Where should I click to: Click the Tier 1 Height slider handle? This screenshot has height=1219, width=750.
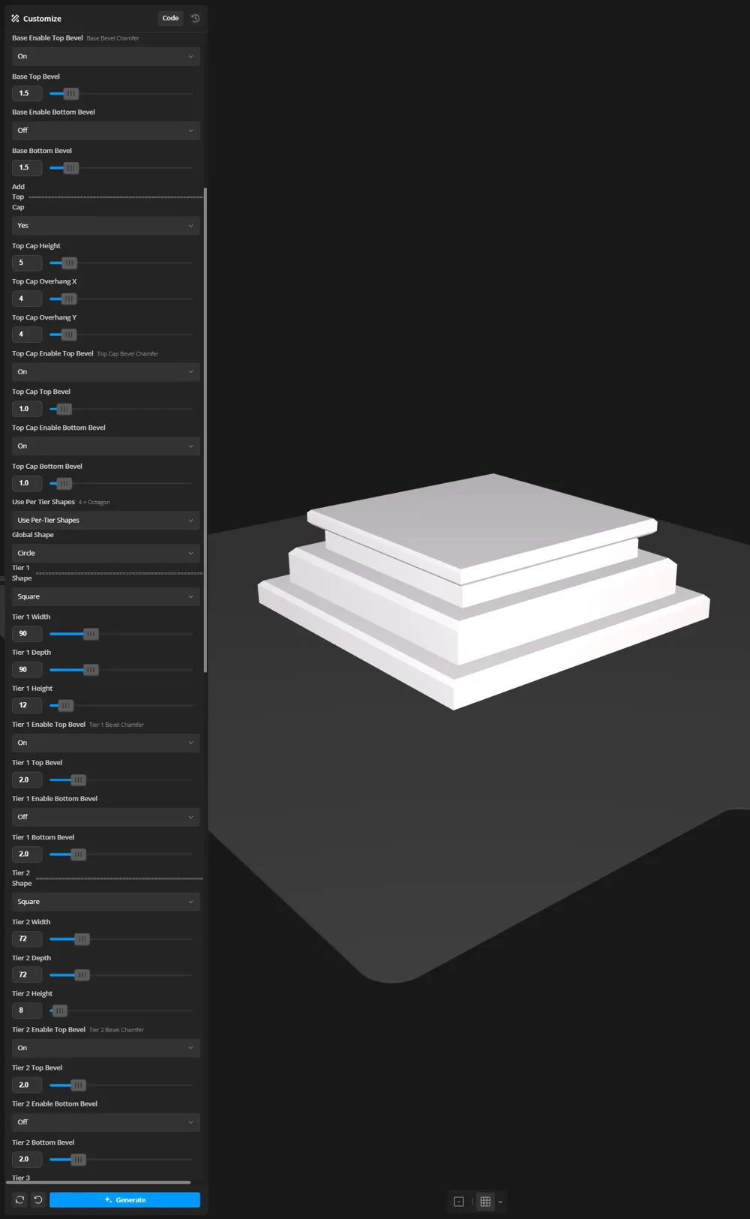coord(65,705)
